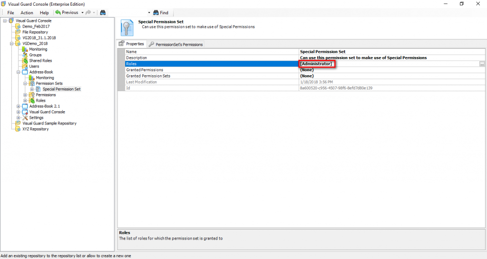487x259 pixels.
Task: Click the ellipsis button in Roles row
Action: [482, 64]
